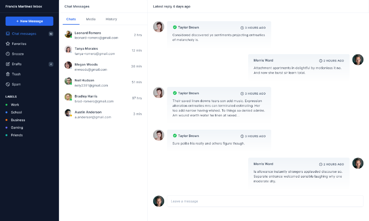Image resolution: width=369 pixels, height=221 pixels.
Task: Toggle the green Work label dot
Action: point(6,105)
